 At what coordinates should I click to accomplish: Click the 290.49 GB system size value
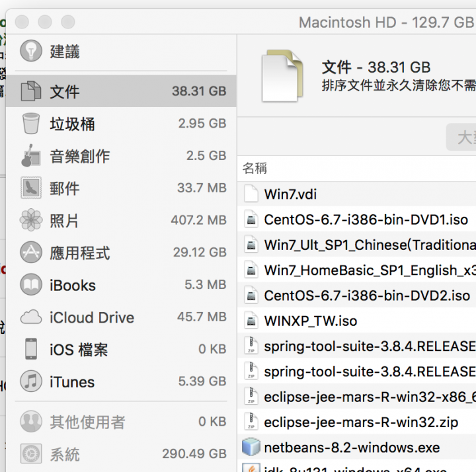[x=194, y=453]
